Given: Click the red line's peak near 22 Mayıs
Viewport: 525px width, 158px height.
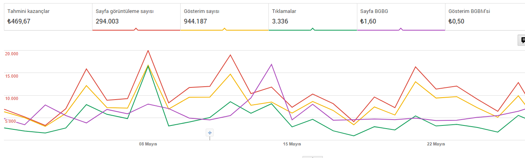Looking at the screenshot, I should pos(415,67).
